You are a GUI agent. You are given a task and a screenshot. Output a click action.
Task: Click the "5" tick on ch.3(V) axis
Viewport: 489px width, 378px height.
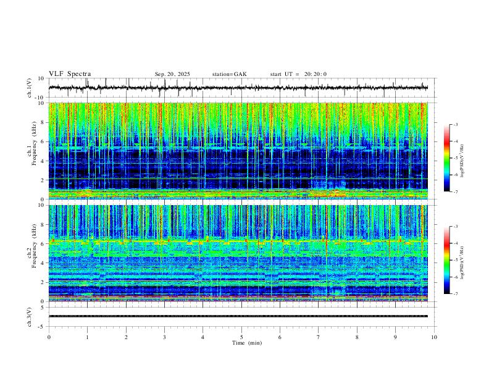pos(43,307)
